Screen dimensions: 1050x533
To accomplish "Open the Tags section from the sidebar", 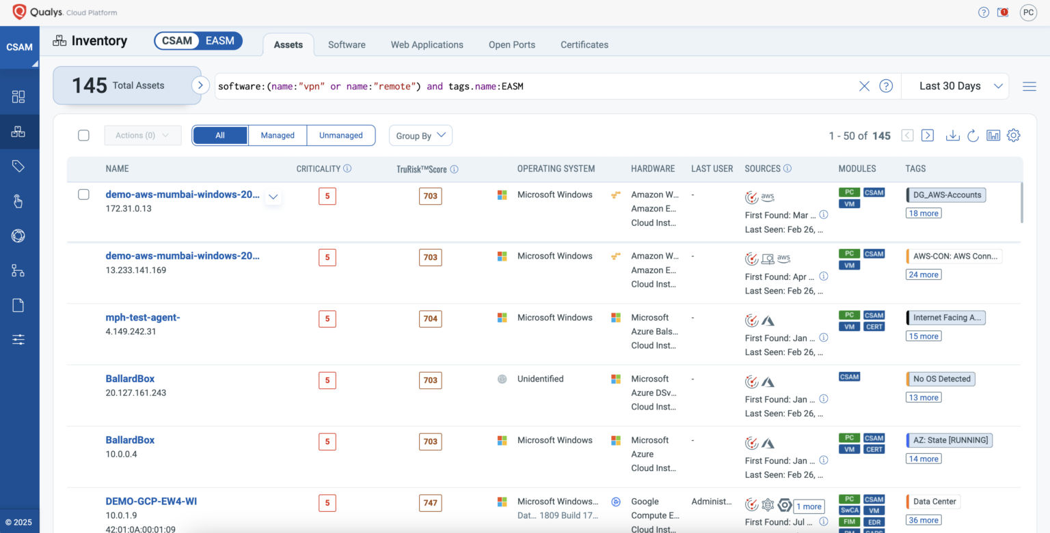I will pyautogui.click(x=20, y=166).
